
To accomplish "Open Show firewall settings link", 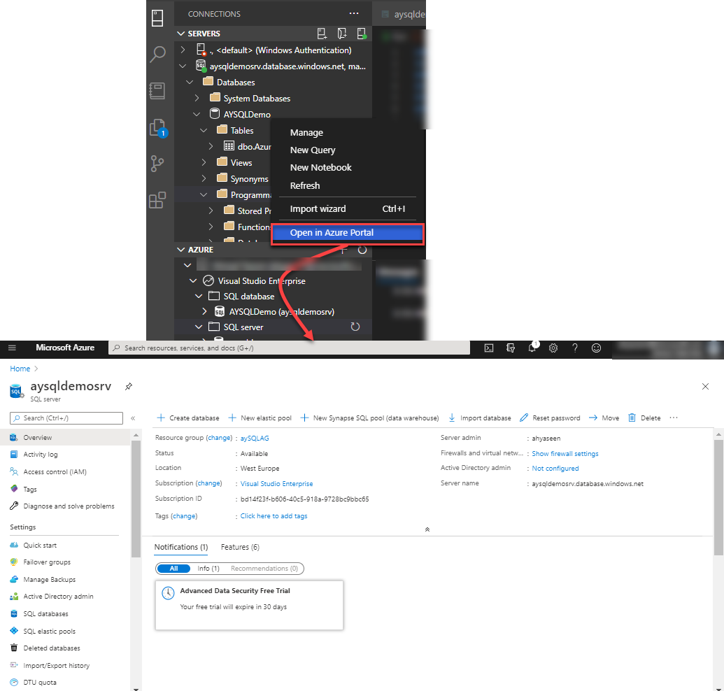I will (565, 454).
